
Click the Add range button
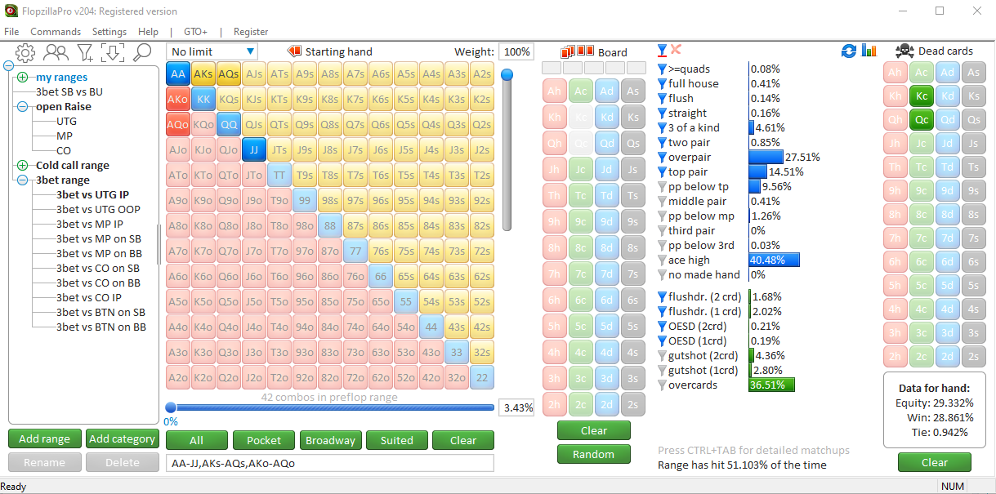coord(45,438)
